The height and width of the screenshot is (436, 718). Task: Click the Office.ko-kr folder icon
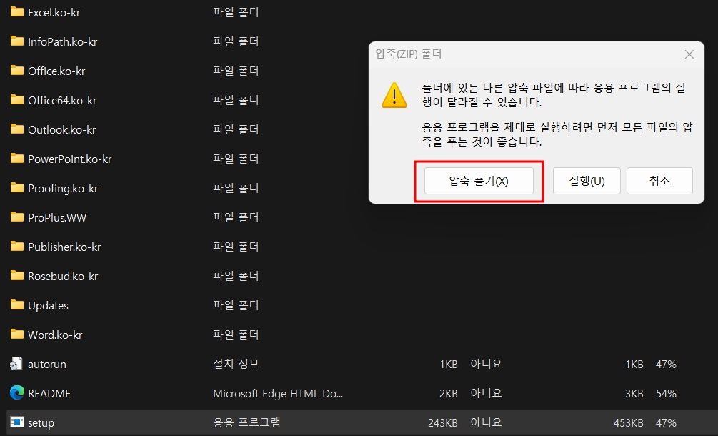17,71
